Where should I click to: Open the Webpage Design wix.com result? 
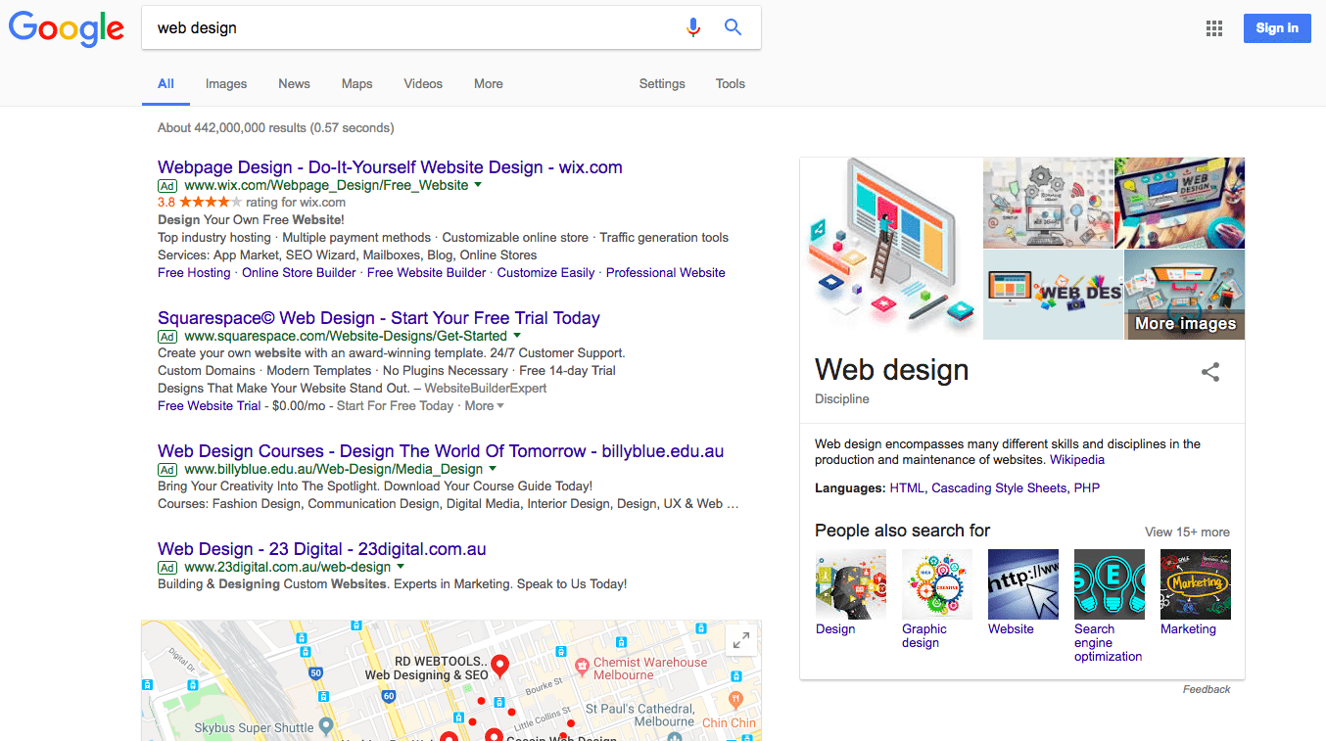click(390, 167)
